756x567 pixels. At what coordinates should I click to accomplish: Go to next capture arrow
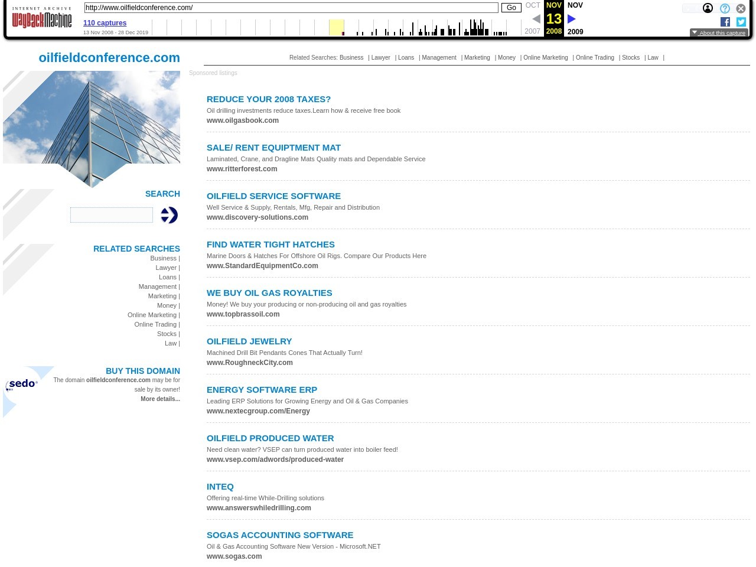pos(571,19)
